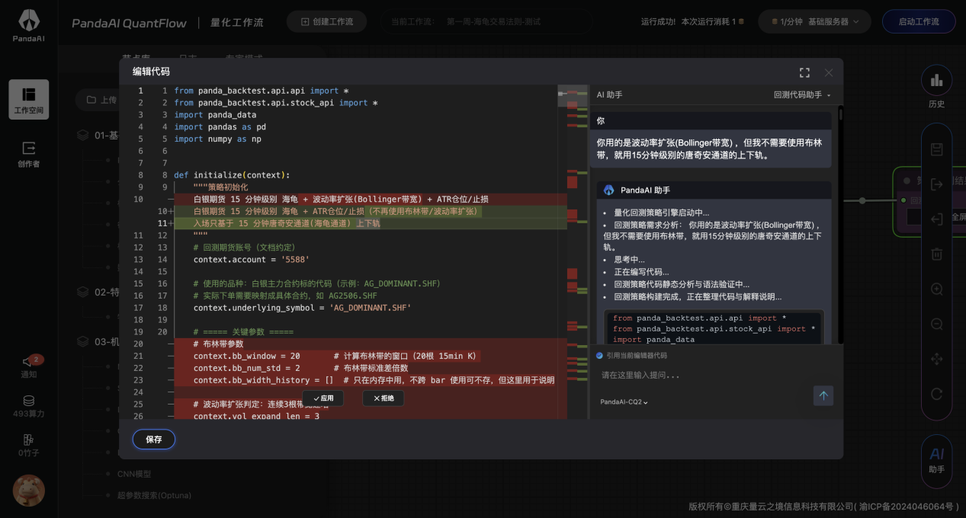The image size is (966, 518).
Task: Click the context.underlying_symbol line
Action: click(x=302, y=308)
